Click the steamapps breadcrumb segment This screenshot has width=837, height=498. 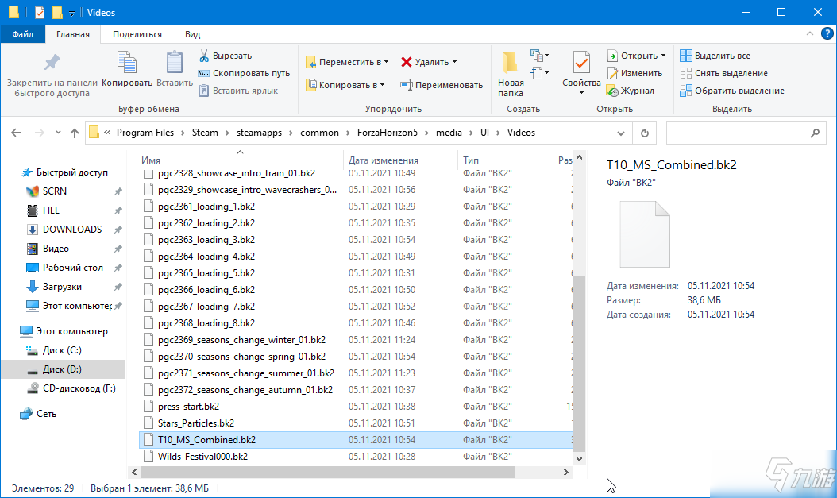tap(260, 133)
